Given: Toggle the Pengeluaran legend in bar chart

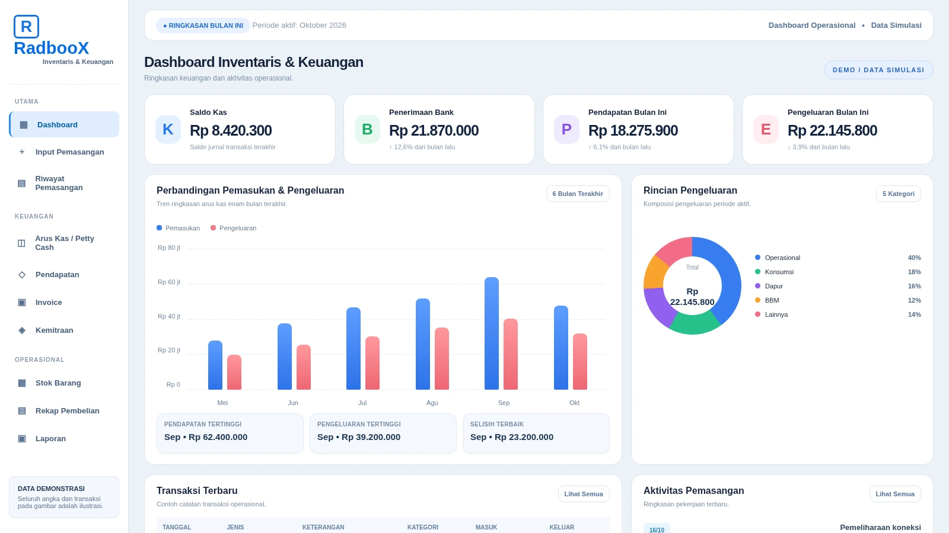Looking at the screenshot, I should [x=234, y=228].
